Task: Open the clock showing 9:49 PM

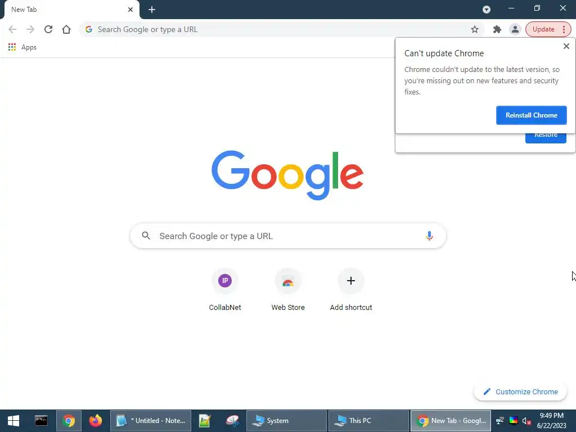Action: (x=552, y=421)
